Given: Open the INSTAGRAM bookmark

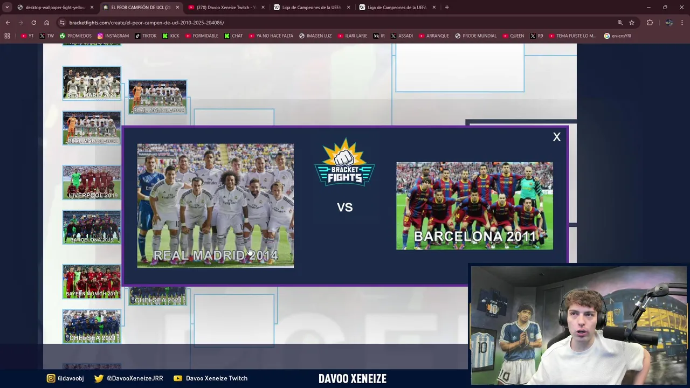Looking at the screenshot, I should tap(113, 36).
